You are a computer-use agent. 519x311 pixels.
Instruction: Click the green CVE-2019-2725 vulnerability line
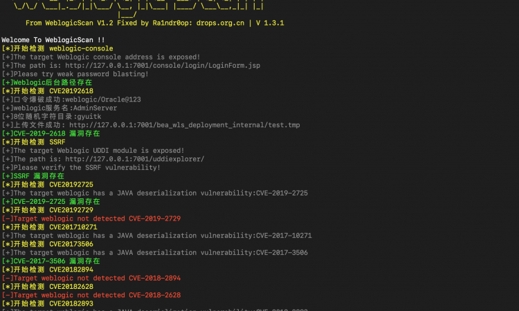[x=51, y=202]
